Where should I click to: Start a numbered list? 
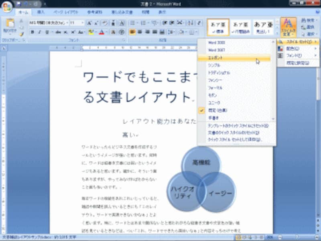(x=144, y=22)
